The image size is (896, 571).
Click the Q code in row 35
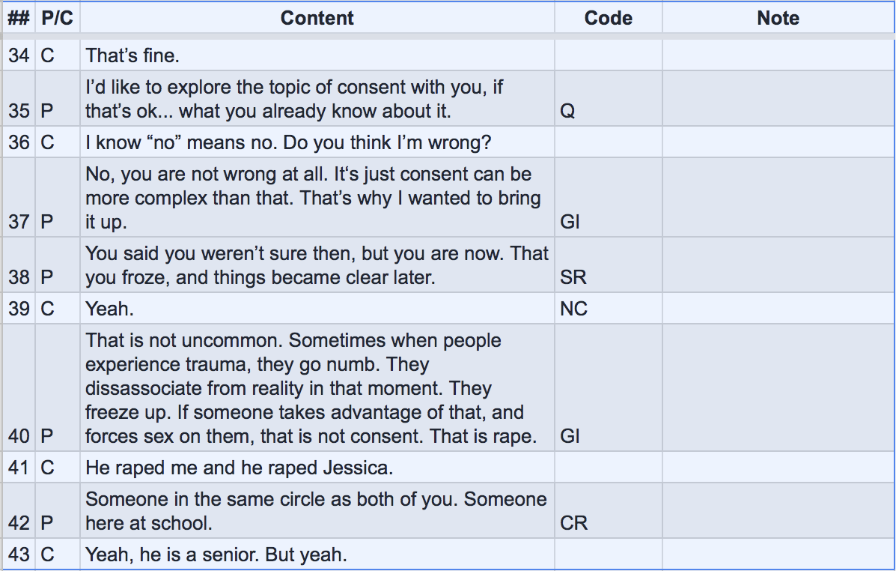click(x=567, y=112)
